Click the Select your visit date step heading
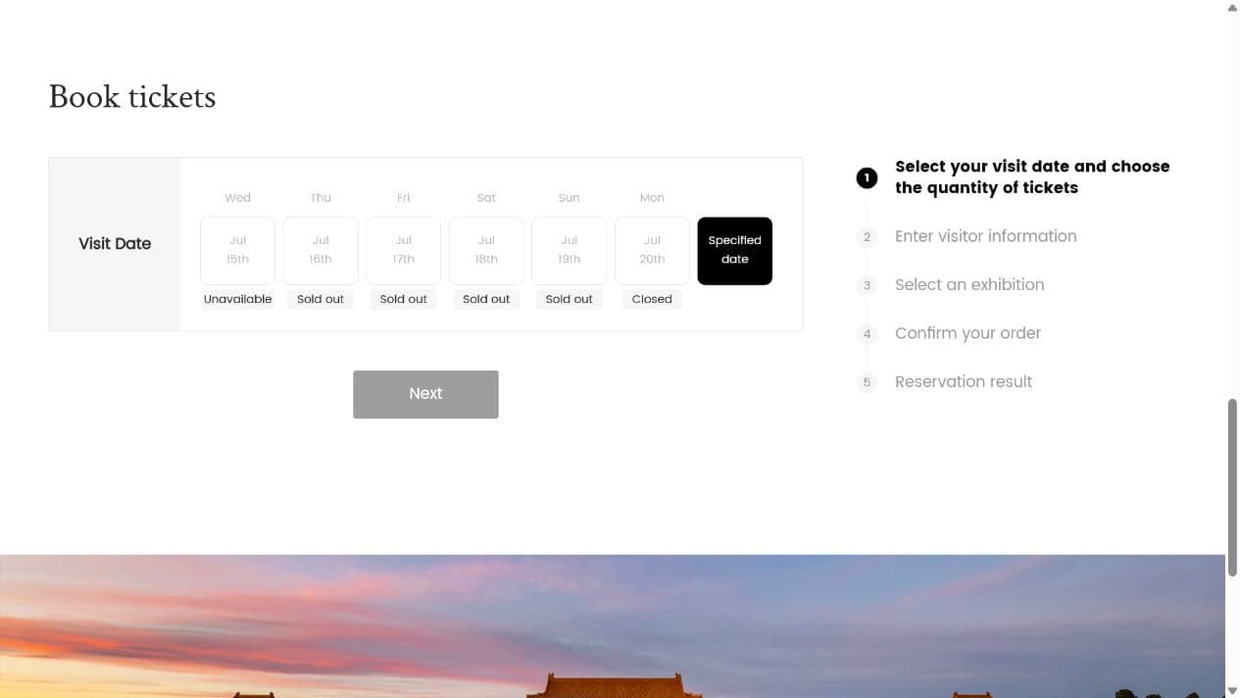This screenshot has width=1240, height=698. (x=1032, y=176)
